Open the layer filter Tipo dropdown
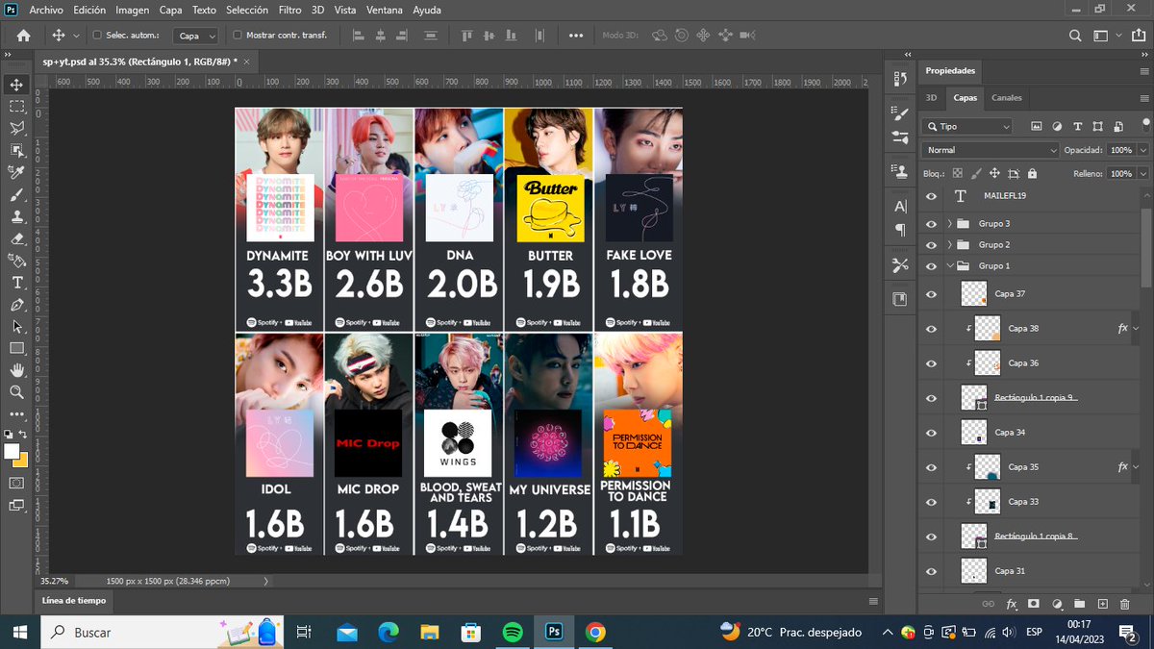Viewport: 1154px width, 649px height. pyautogui.click(x=966, y=126)
